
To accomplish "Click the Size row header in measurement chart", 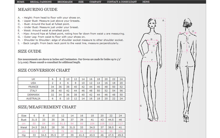I will (24, 116).
